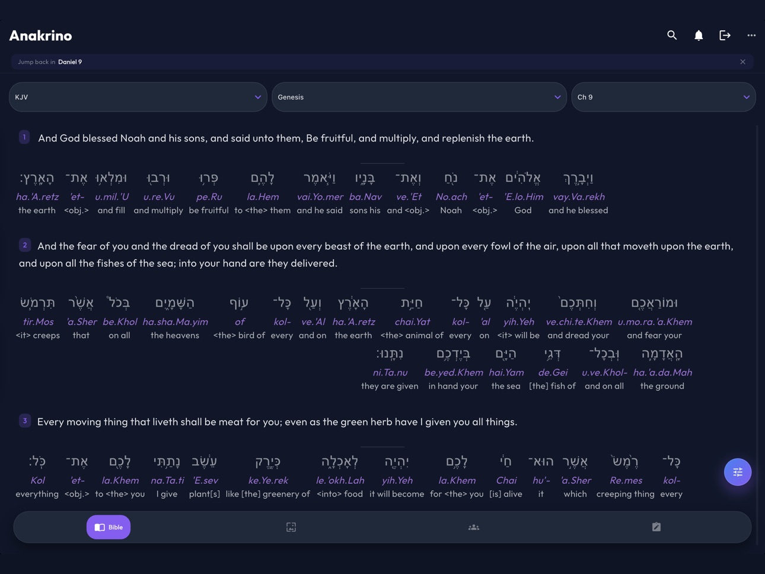The width and height of the screenshot is (765, 574).
Task: Select the Bible tab in bottom bar
Action: tap(109, 527)
